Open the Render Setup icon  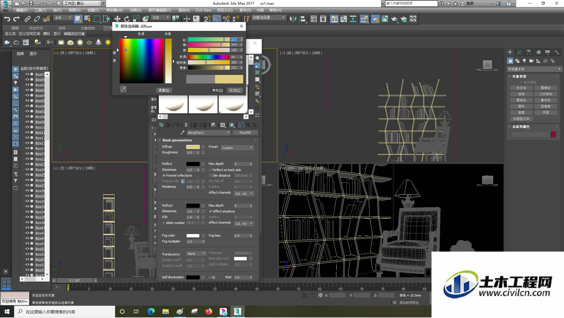pyautogui.click(x=375, y=19)
